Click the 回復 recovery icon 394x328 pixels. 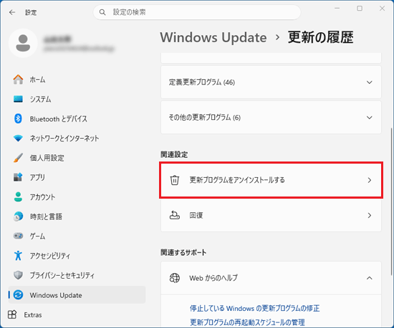[174, 215]
